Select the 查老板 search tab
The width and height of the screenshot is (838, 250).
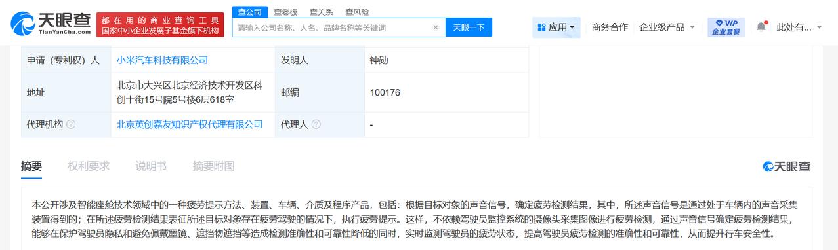[285, 12]
